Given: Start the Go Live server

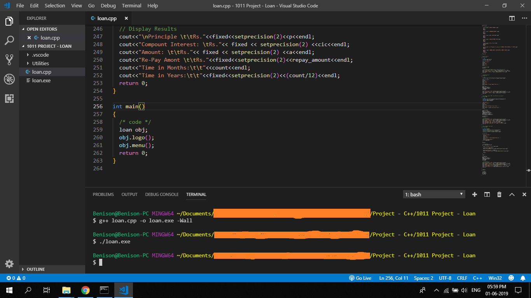Looking at the screenshot, I should click(360, 278).
